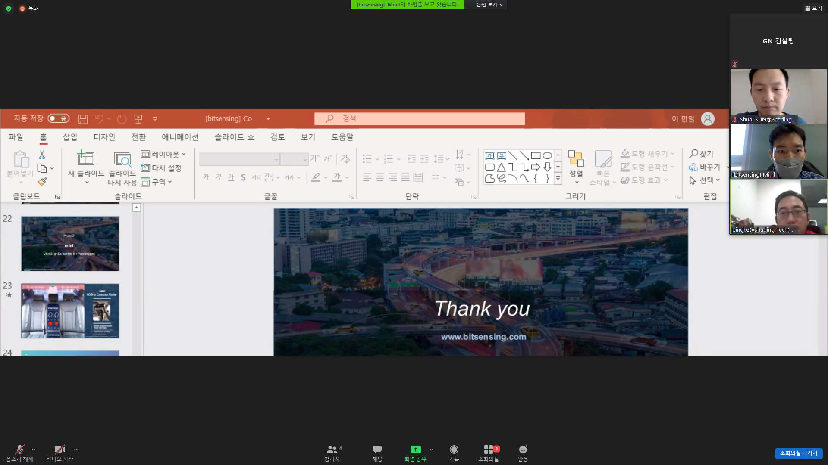Open Zoom Participants panel
The width and height of the screenshot is (828, 465).
click(332, 453)
